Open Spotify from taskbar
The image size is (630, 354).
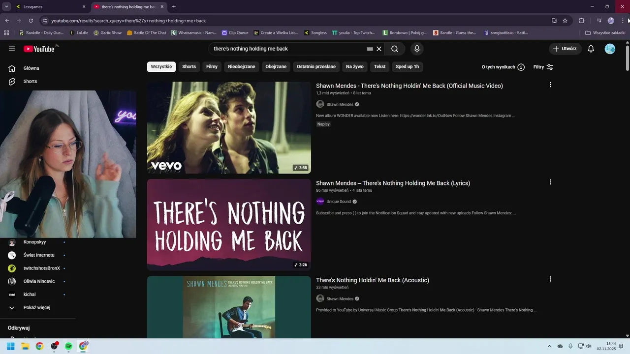tap(68, 346)
